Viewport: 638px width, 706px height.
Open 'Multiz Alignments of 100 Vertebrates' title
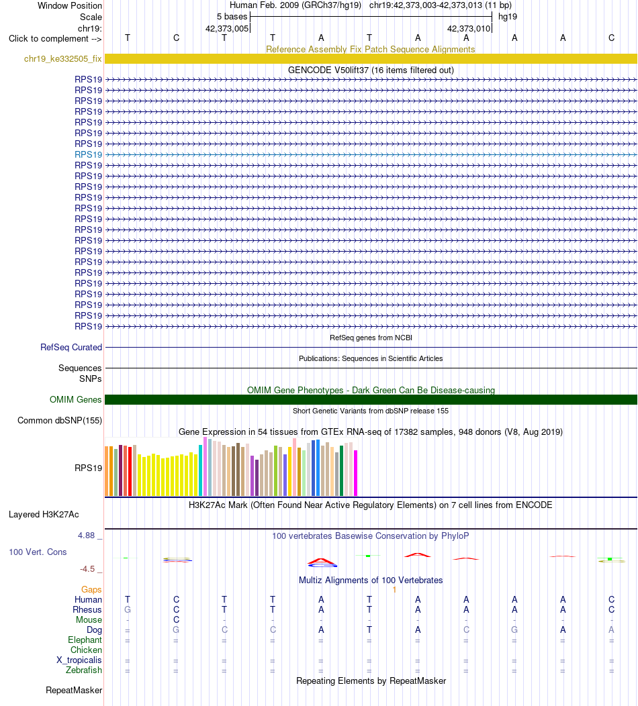coord(371,580)
